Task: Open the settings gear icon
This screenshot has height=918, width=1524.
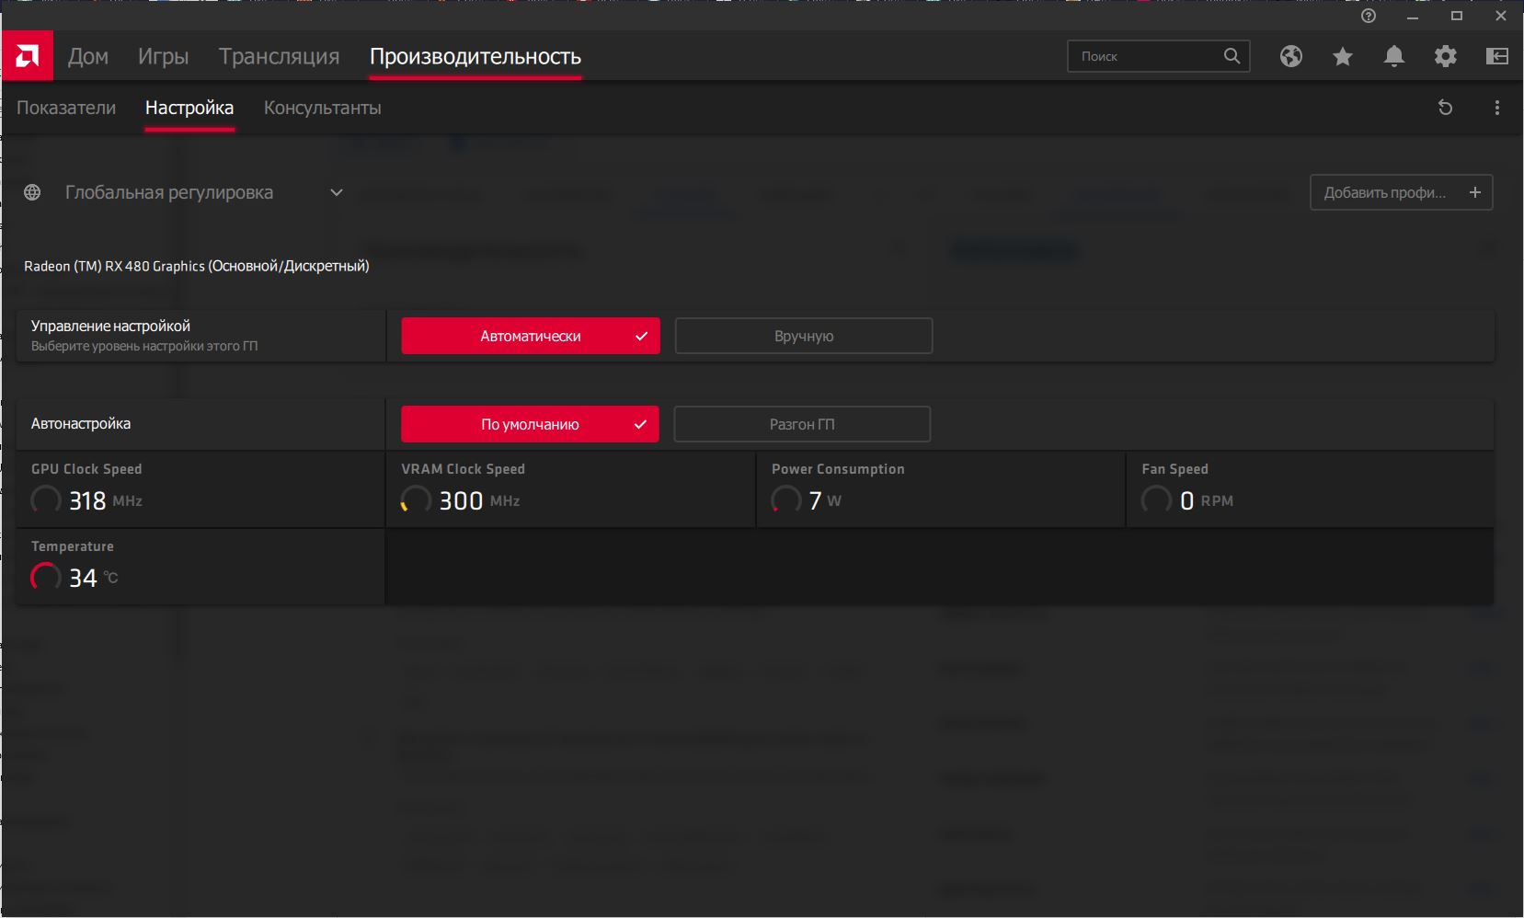Action: 1446,56
